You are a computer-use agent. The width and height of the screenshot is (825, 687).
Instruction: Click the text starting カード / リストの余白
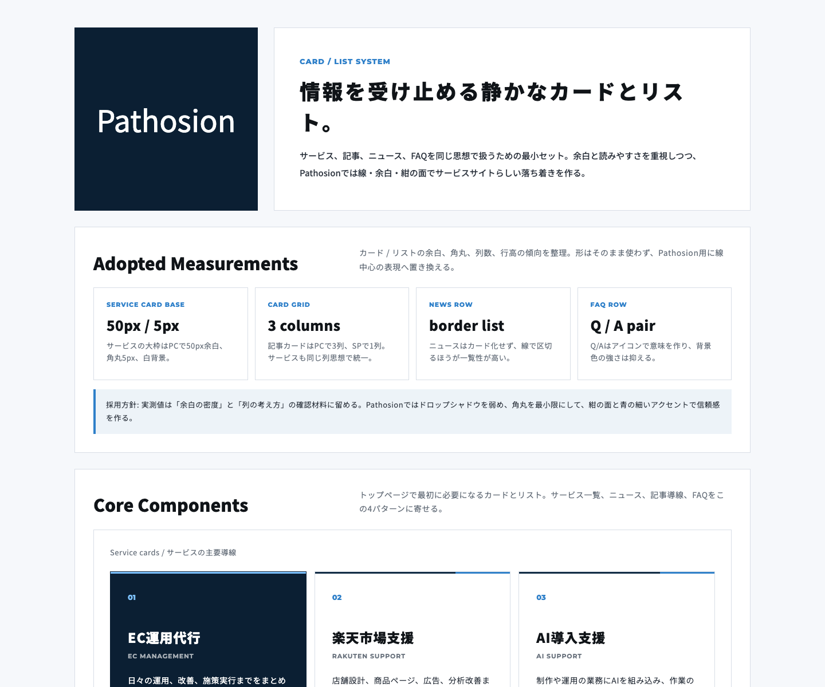(541, 260)
